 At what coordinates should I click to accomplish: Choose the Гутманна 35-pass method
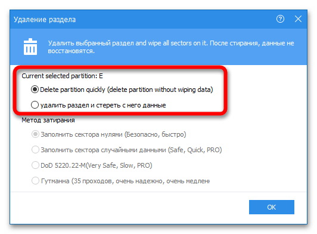pos(35,181)
